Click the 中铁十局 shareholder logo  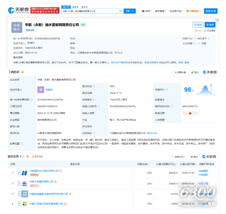[x=25, y=183]
